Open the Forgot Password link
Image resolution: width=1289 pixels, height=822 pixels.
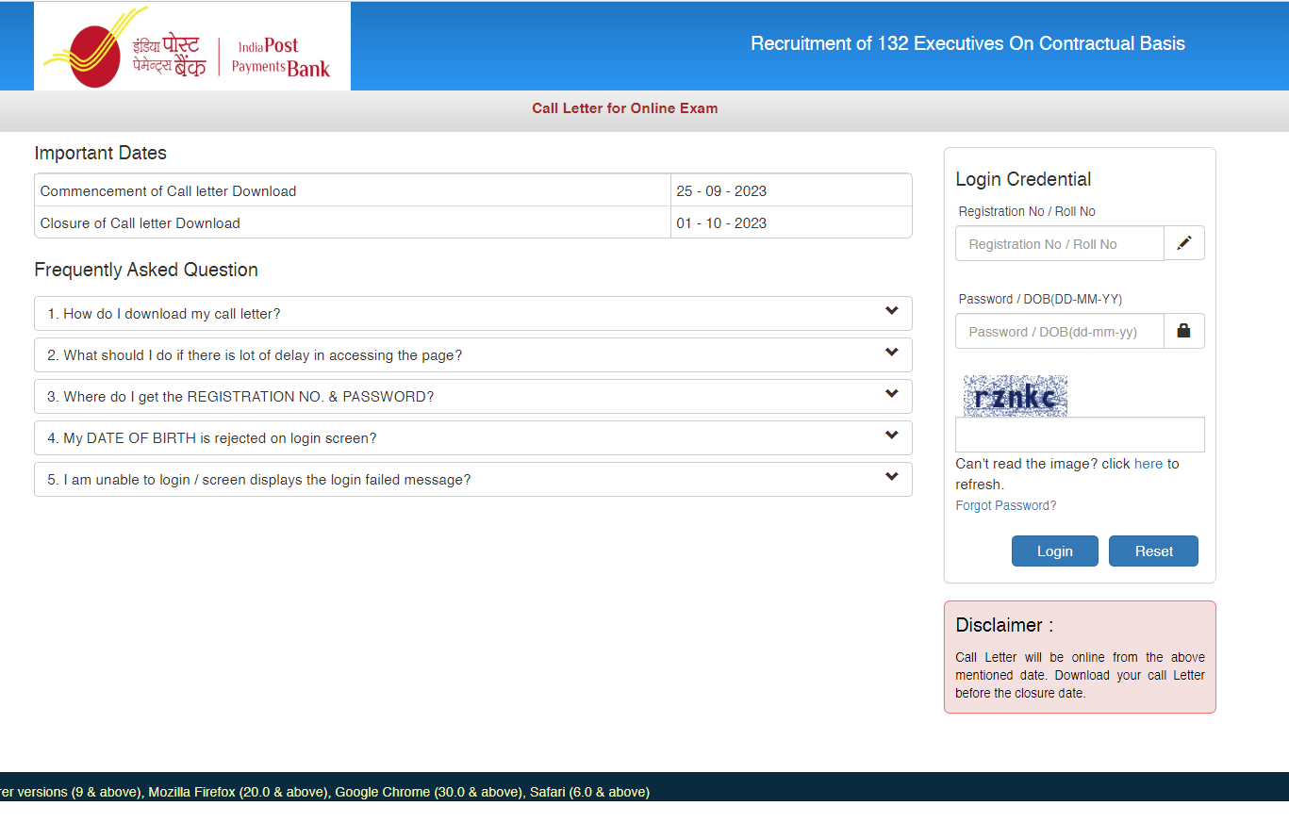[1005, 505]
